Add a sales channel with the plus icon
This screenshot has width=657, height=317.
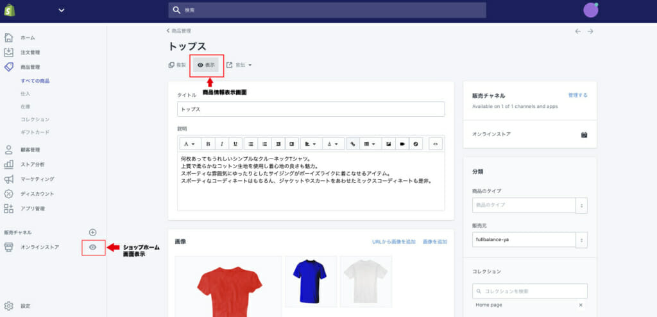coord(93,232)
